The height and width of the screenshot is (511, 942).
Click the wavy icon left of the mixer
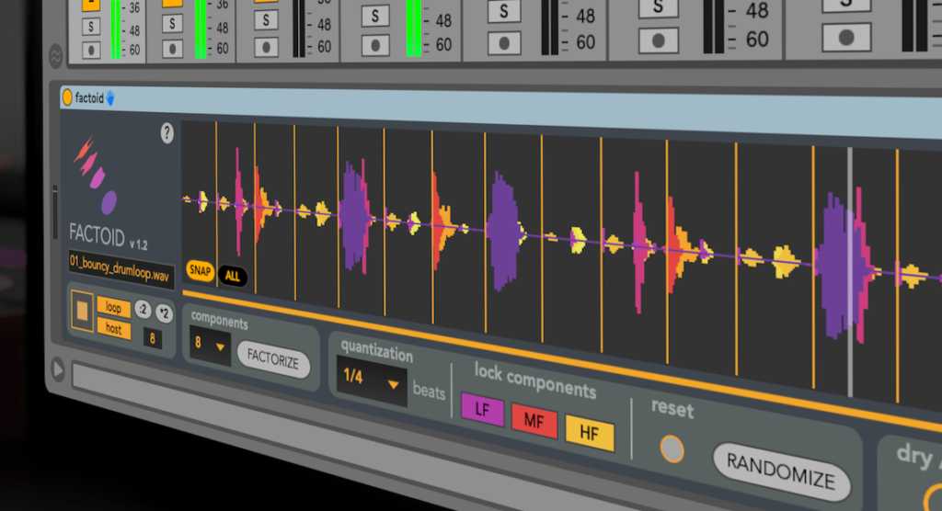tap(55, 56)
